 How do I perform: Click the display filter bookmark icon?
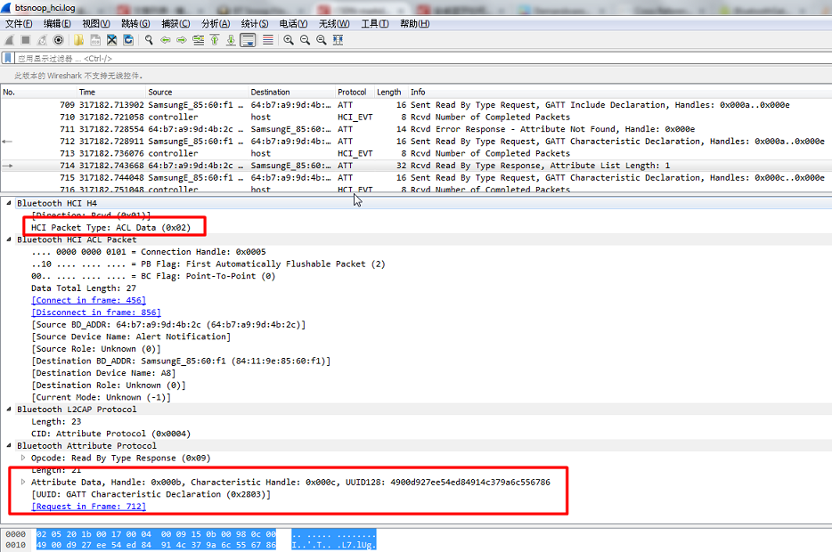pos(8,58)
